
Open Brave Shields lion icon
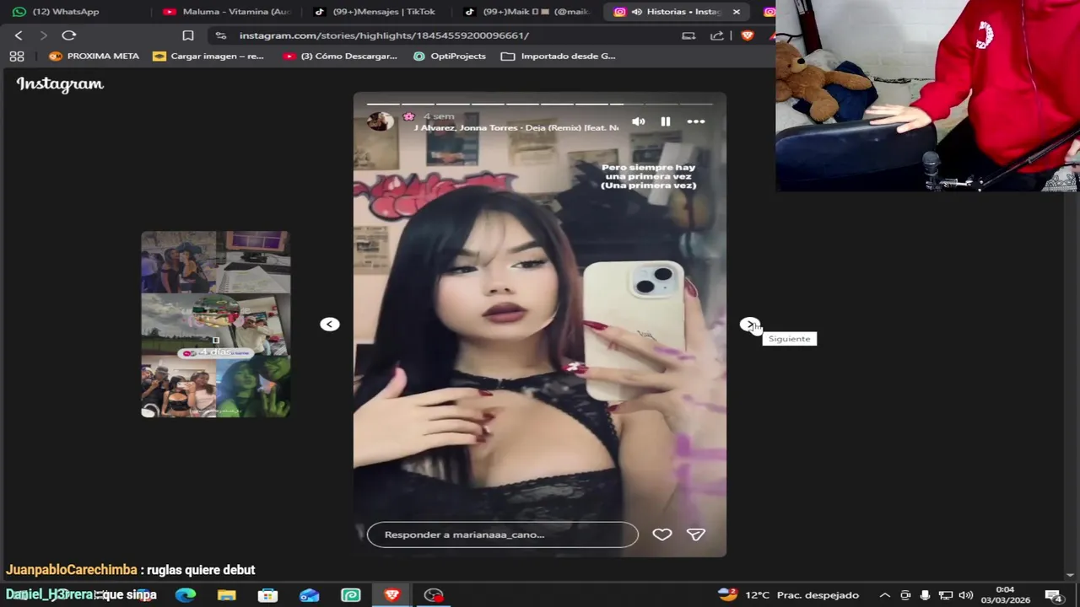[747, 35]
